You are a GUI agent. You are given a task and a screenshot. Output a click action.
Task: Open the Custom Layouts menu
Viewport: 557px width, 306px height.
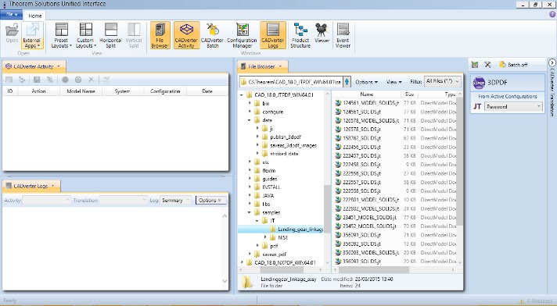coord(85,35)
